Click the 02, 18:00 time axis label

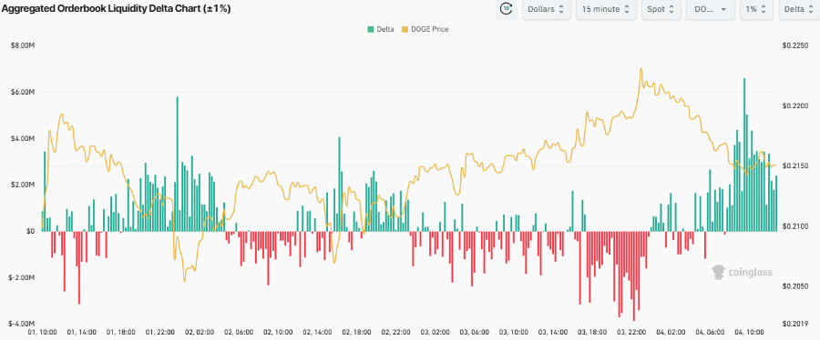(x=356, y=332)
